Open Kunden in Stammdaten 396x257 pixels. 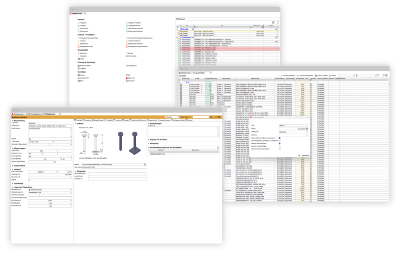[131, 53]
